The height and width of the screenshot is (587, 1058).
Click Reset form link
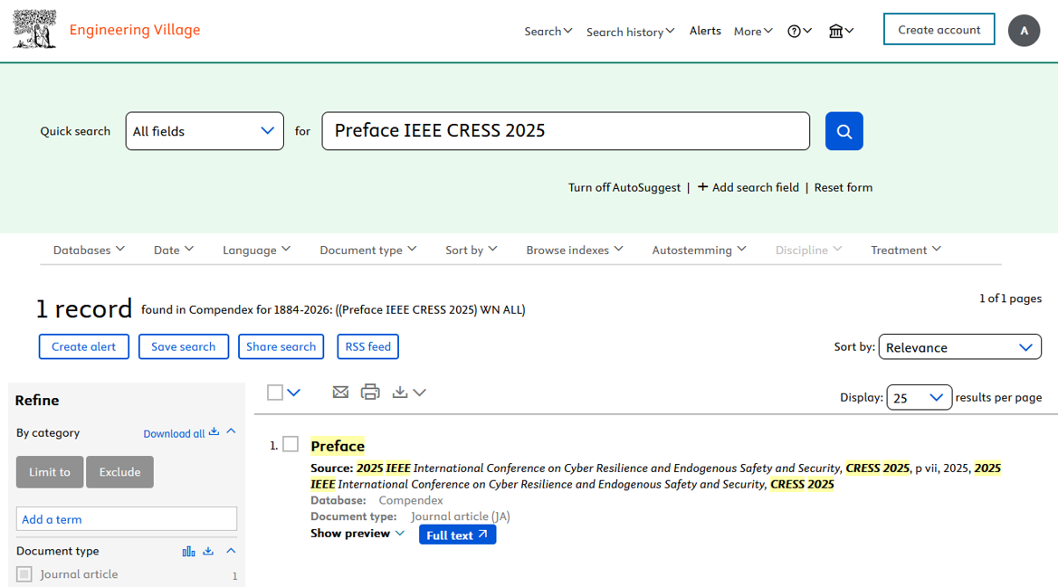[843, 187]
